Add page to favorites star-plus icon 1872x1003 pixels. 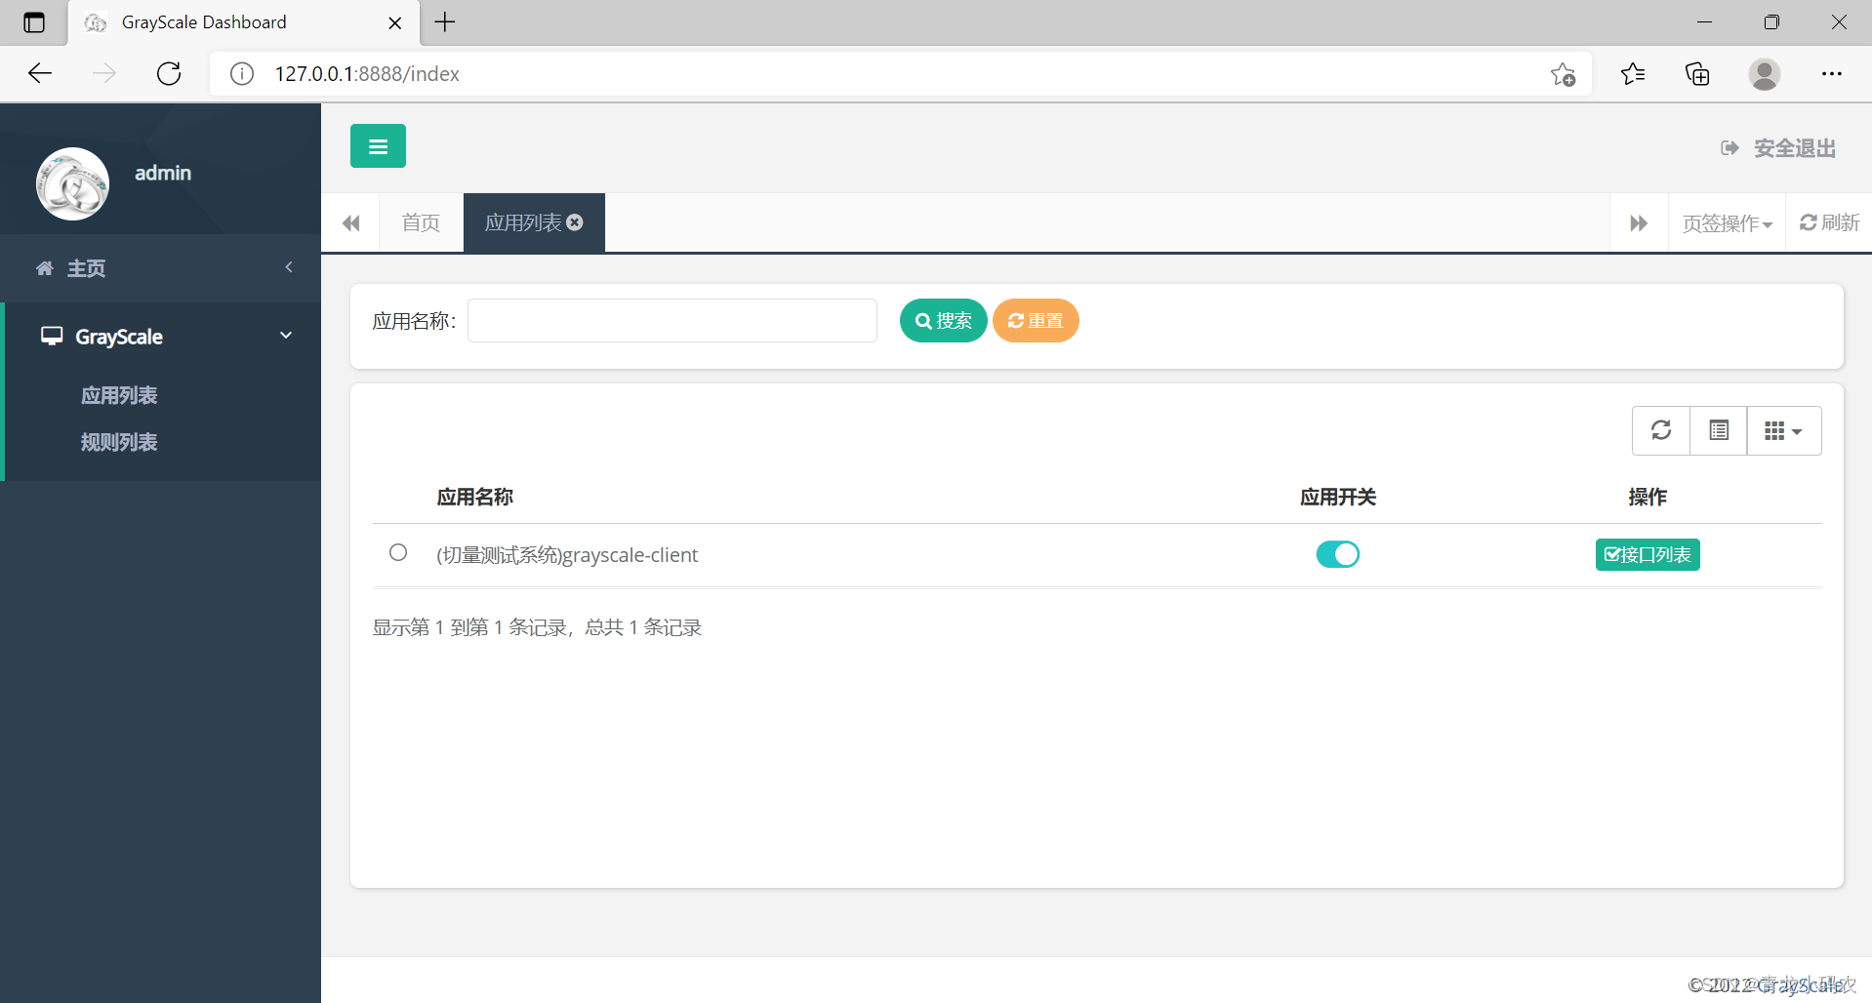(1563, 74)
